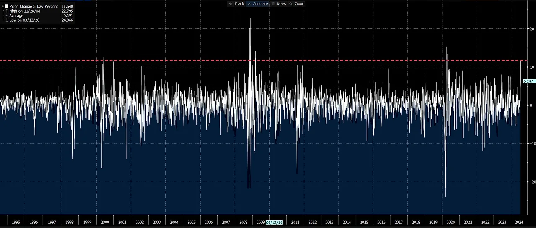This screenshot has height=228, width=536.
Task: Click the Average marker icon in legend
Action: click(6, 16)
